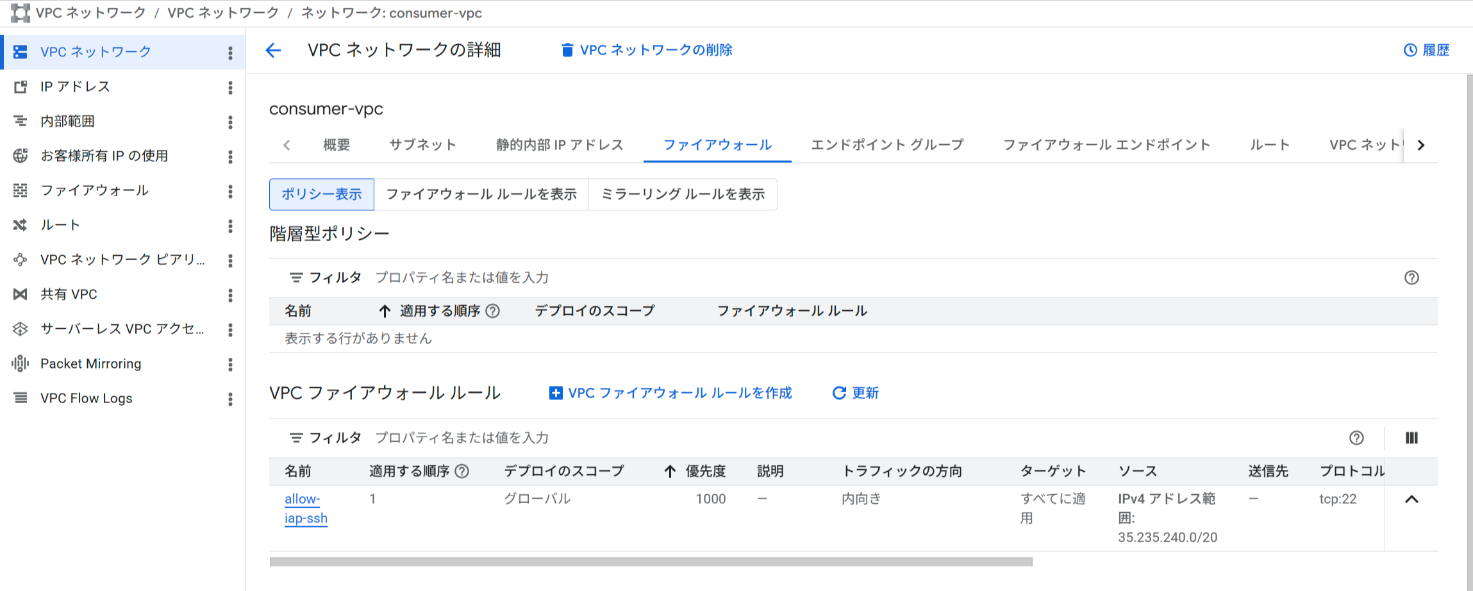Open more options for IP アドレス sidebar item

click(x=230, y=87)
